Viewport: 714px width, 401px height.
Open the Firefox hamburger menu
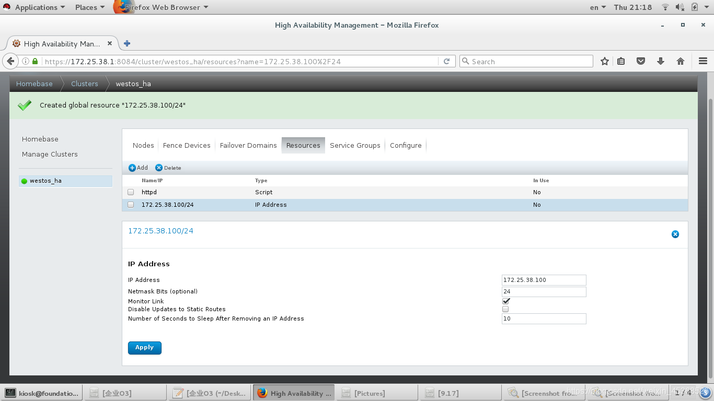[x=703, y=61]
